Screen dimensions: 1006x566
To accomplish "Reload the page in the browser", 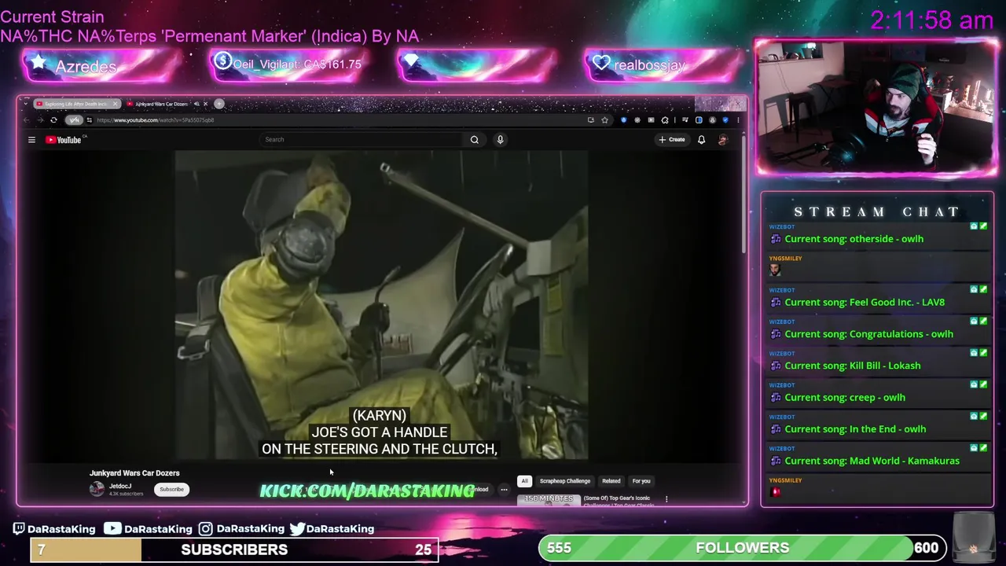I will pyautogui.click(x=53, y=119).
